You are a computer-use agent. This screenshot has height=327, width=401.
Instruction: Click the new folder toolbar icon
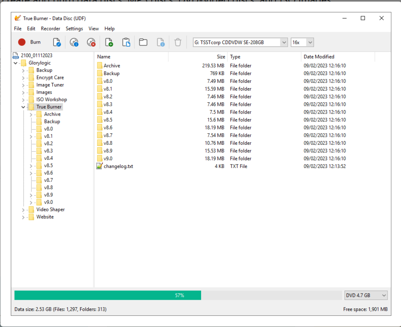(x=143, y=42)
